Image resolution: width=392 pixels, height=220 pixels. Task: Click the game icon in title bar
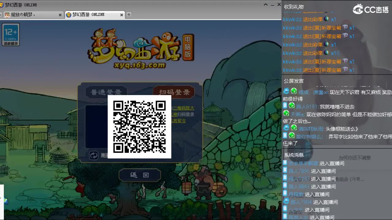2,5
